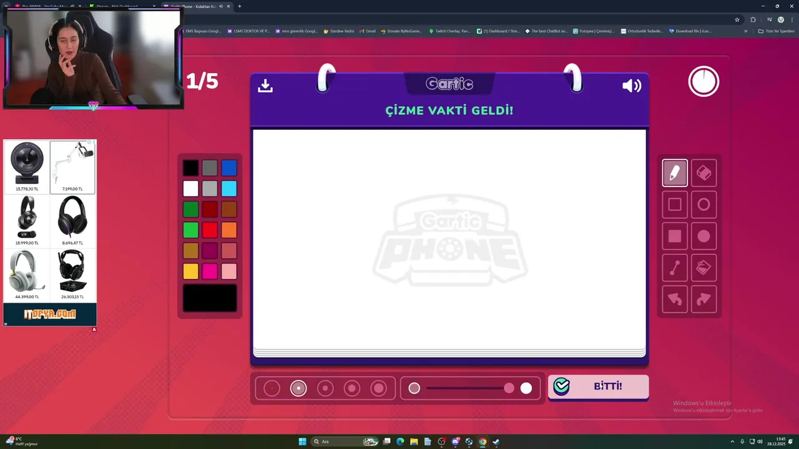The height and width of the screenshot is (449, 799).
Task: Open Task View on taskbar
Action: point(386,442)
